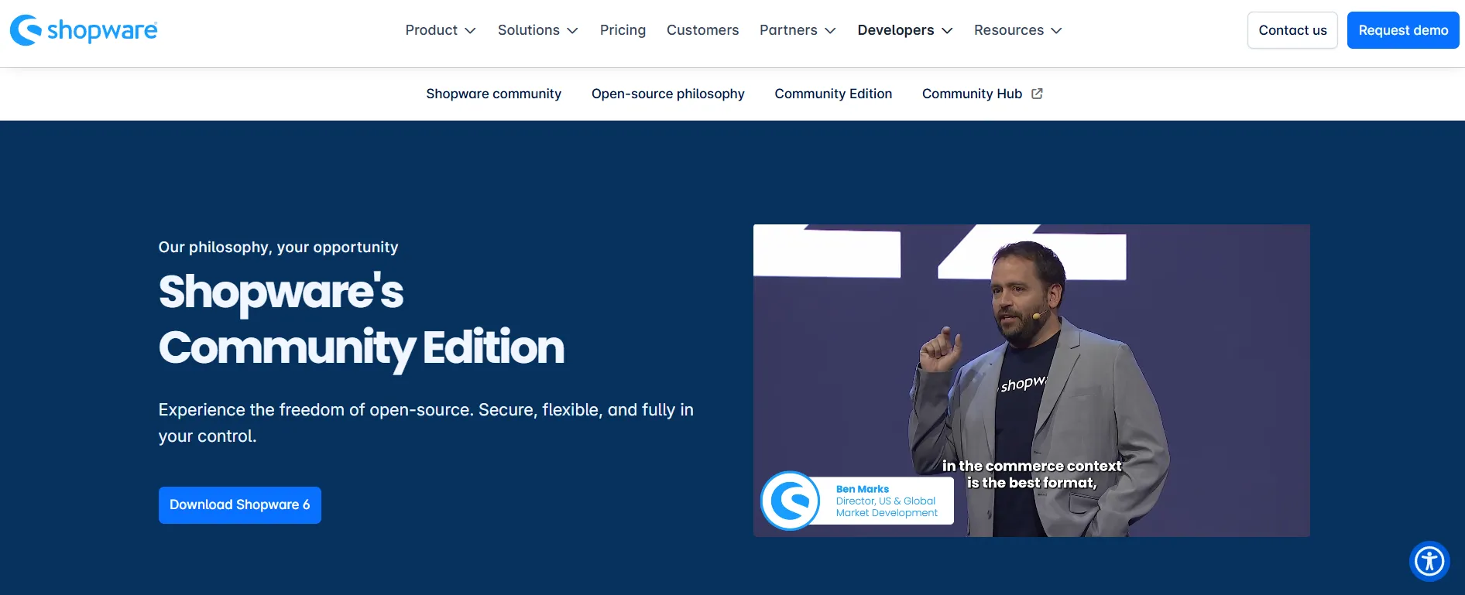Click the 'Ben Marks' name caption

pyautogui.click(x=862, y=489)
